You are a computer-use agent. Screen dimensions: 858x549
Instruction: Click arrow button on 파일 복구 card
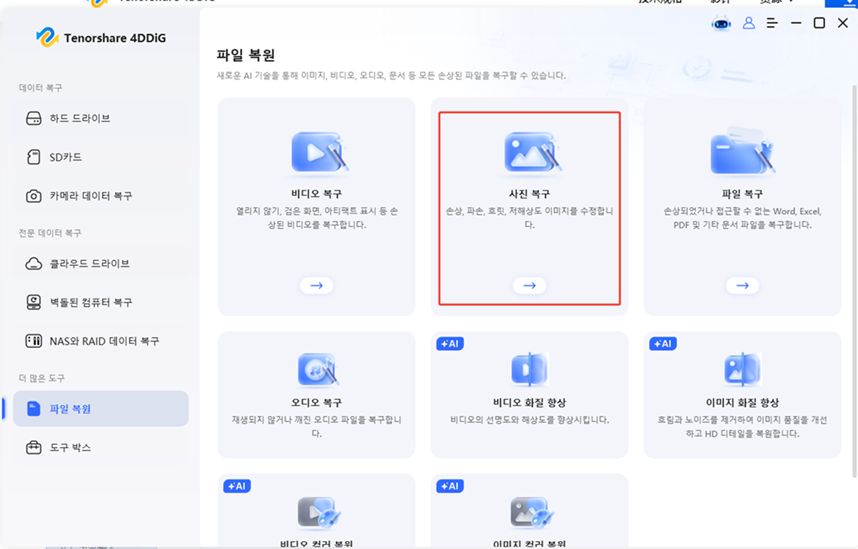(x=742, y=285)
